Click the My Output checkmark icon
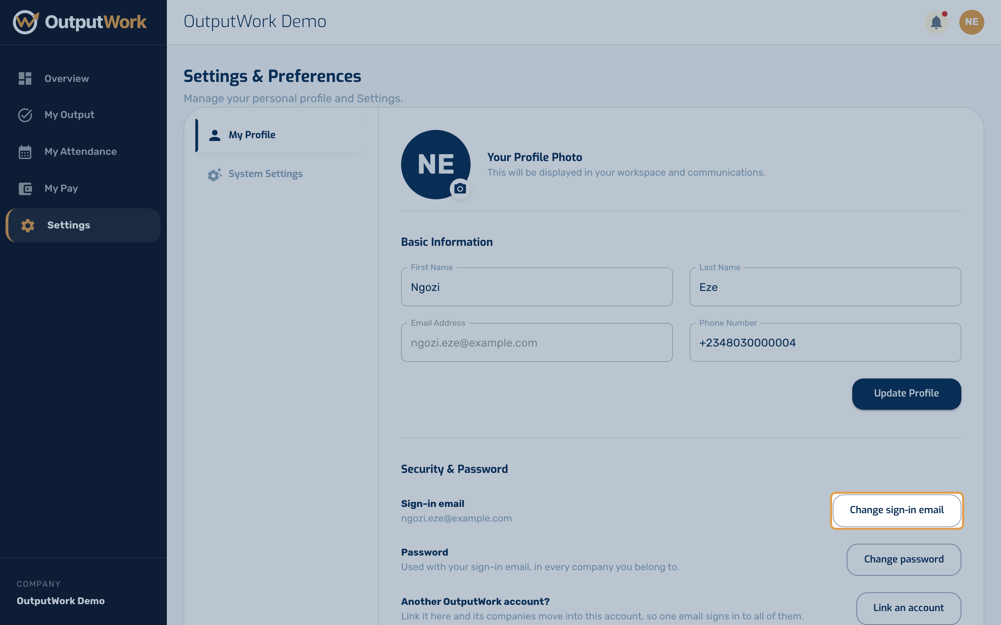 pos(25,115)
